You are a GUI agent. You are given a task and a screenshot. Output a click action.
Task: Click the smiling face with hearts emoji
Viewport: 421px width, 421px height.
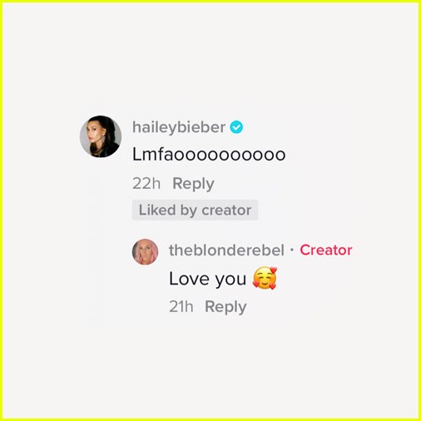[x=265, y=279]
